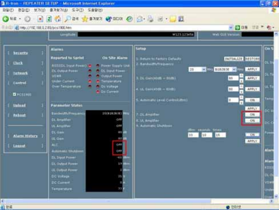Open the Mail toolbar icon

pyautogui.click(x=140, y=19)
